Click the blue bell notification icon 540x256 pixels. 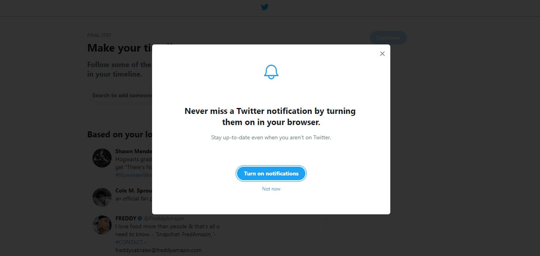271,72
